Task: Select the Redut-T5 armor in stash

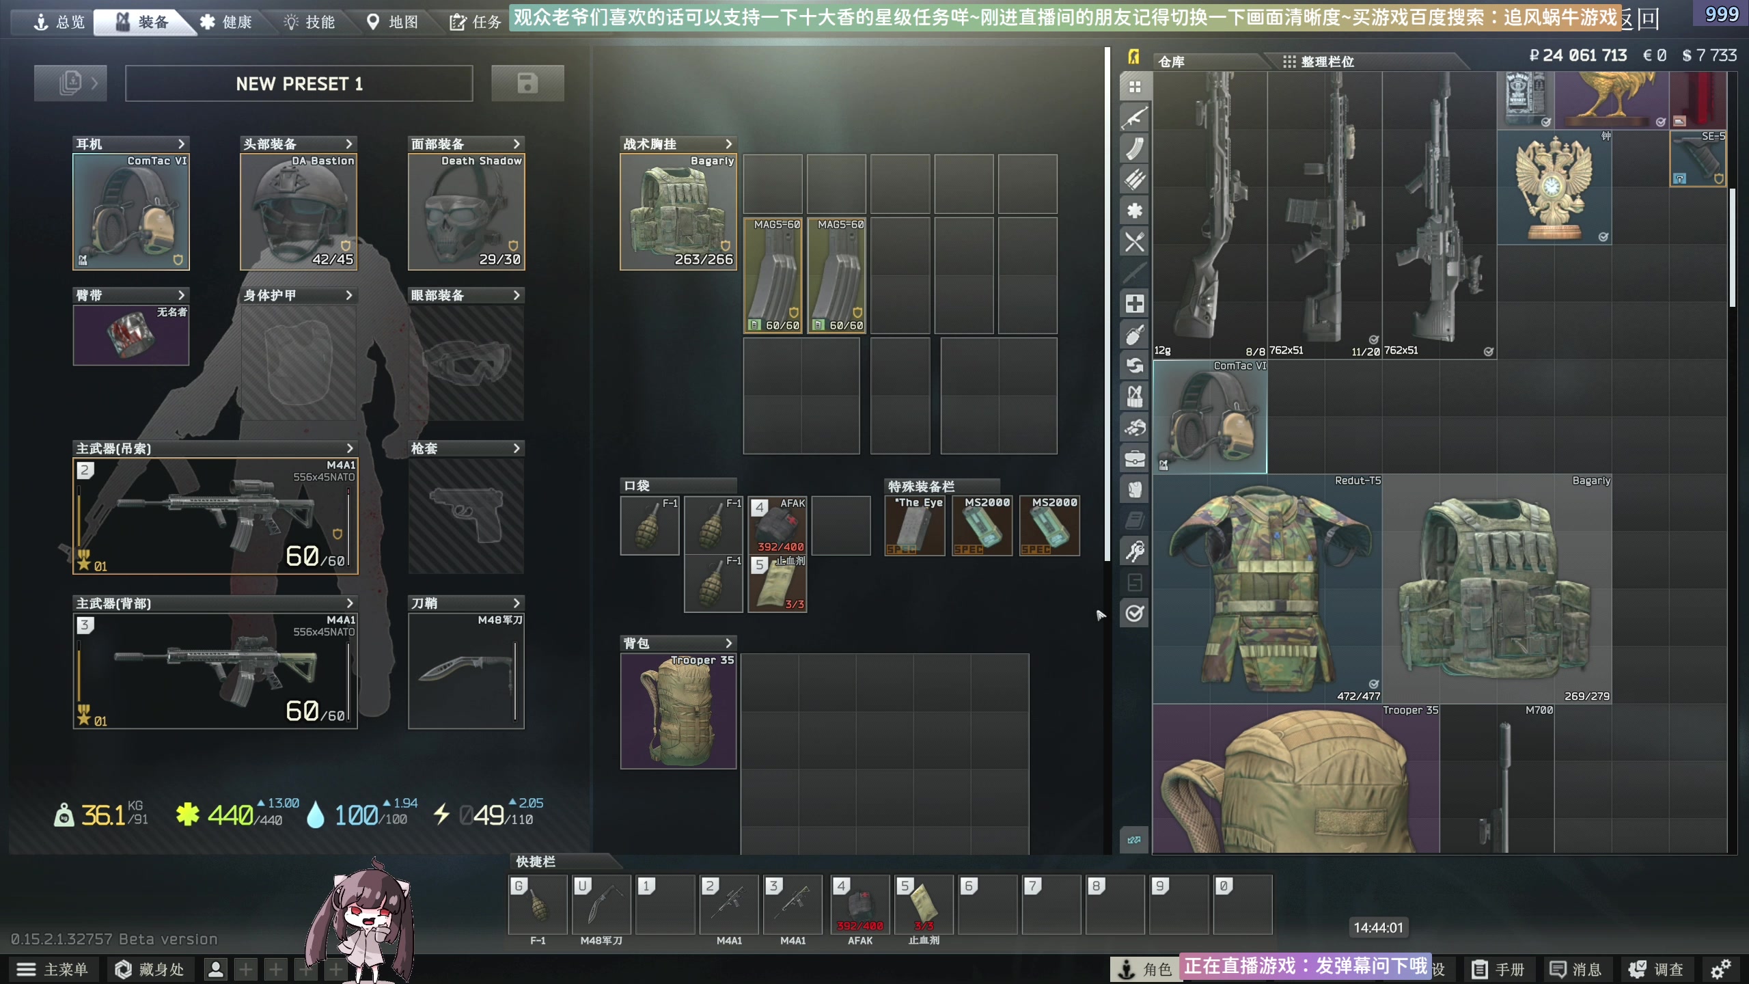Action: [x=1267, y=588]
